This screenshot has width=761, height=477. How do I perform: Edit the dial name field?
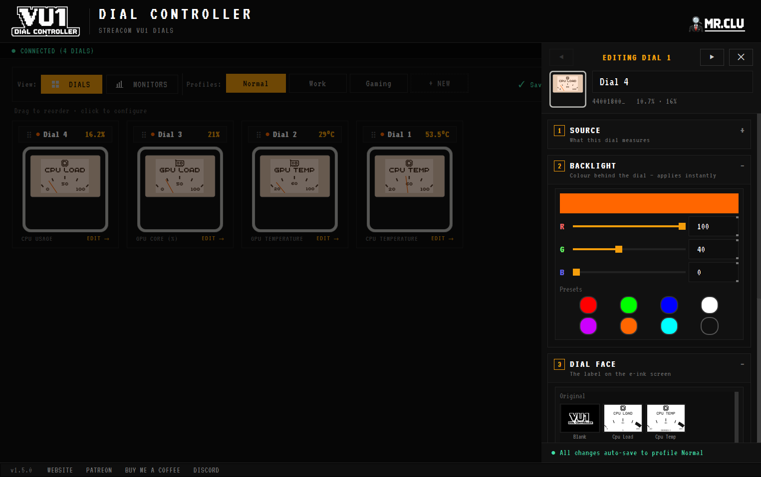click(x=673, y=82)
